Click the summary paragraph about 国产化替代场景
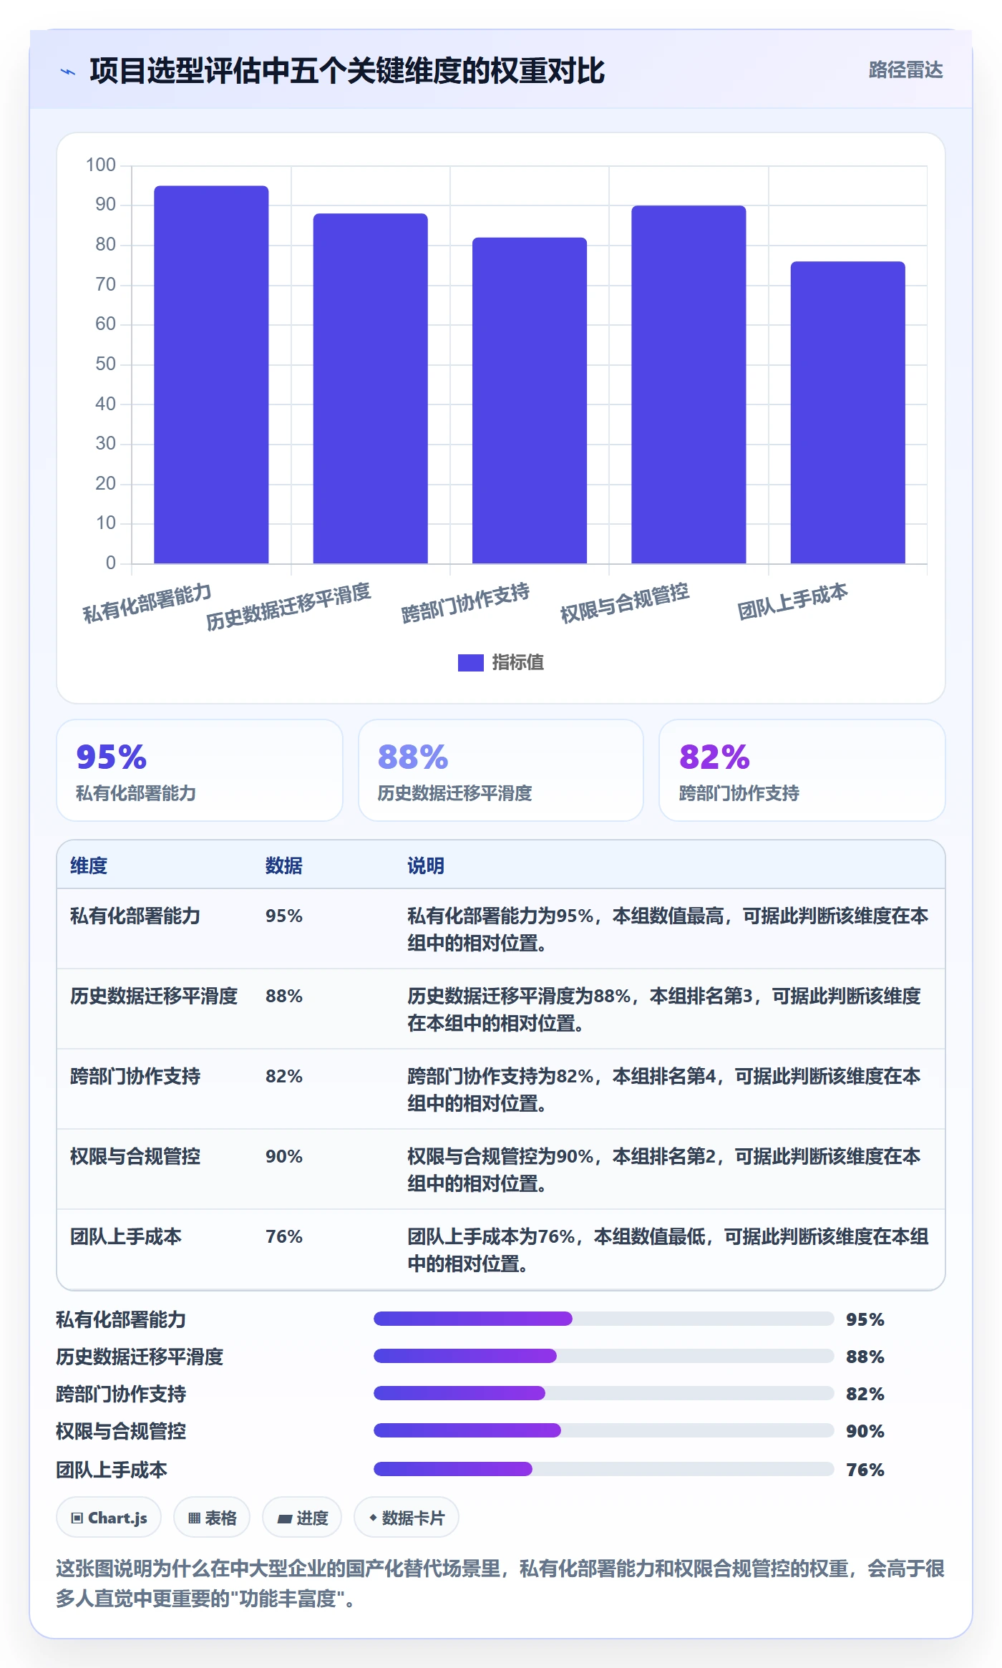The width and height of the screenshot is (1002, 1668). pyautogui.click(x=500, y=1584)
